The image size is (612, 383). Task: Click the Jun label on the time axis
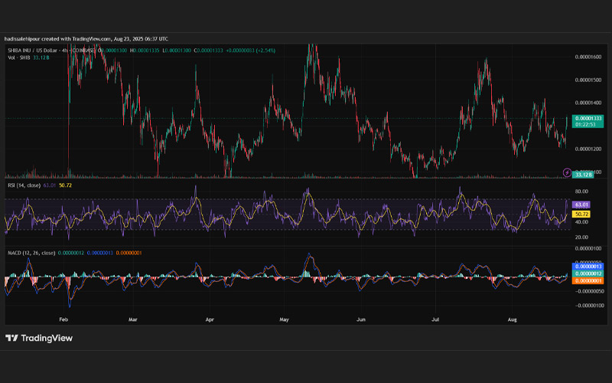(361, 319)
